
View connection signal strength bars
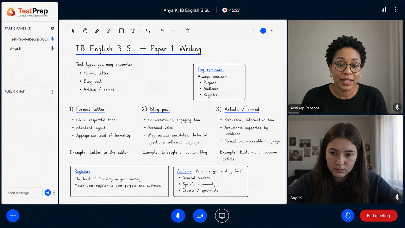coord(384,10)
